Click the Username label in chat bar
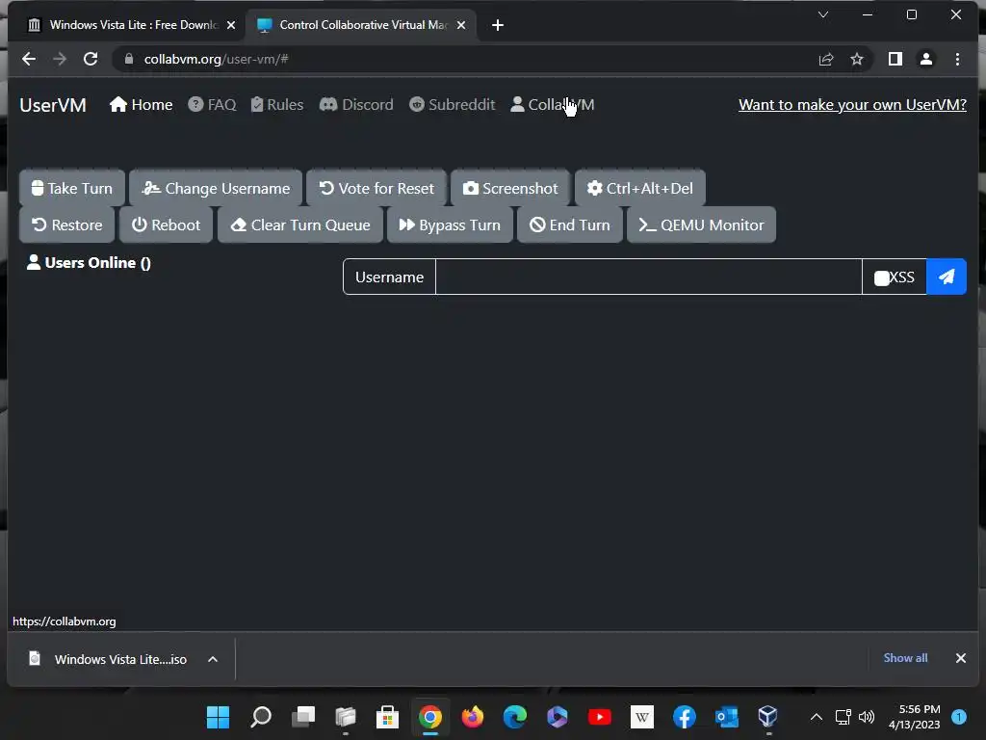This screenshot has height=740, width=986. [x=389, y=277]
